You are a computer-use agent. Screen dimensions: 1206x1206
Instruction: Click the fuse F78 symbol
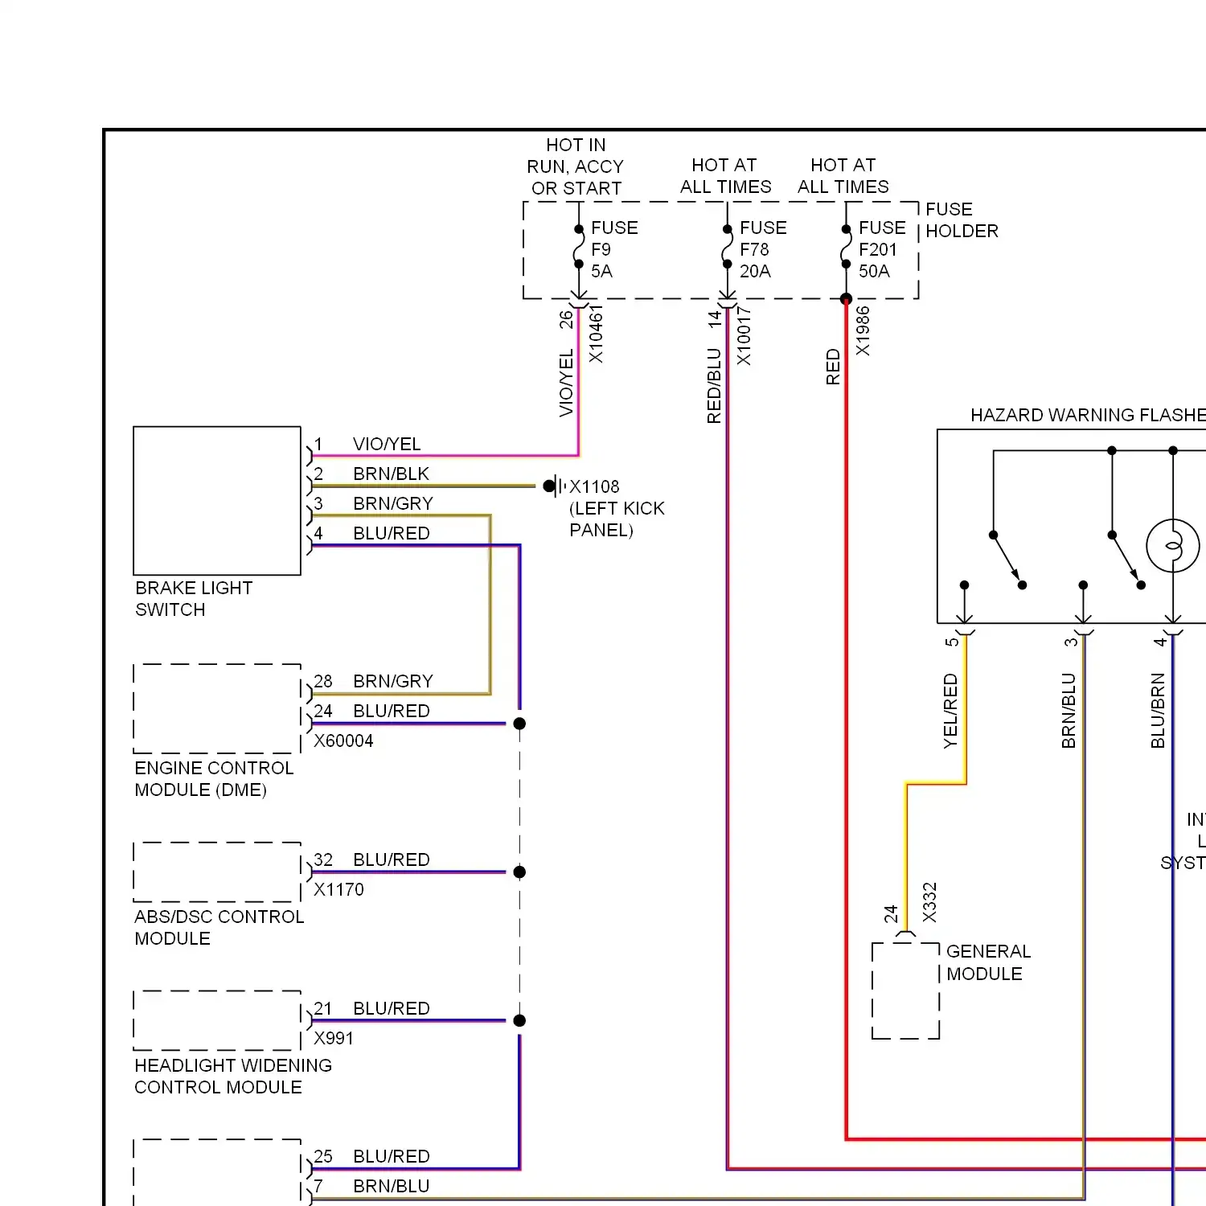pos(727,247)
